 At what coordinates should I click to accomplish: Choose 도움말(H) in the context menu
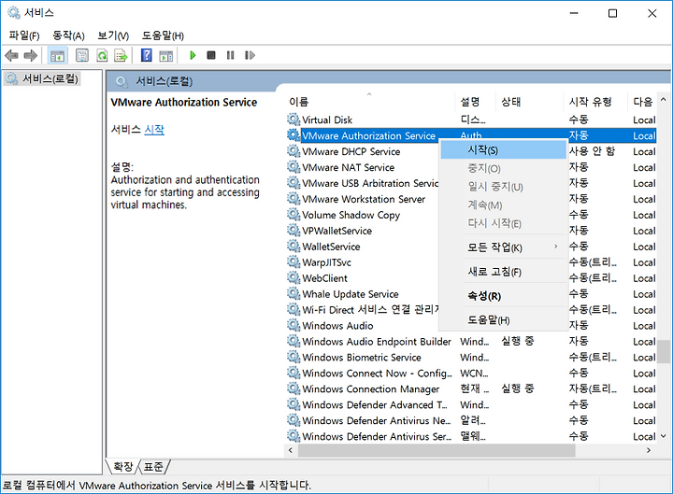[503, 320]
